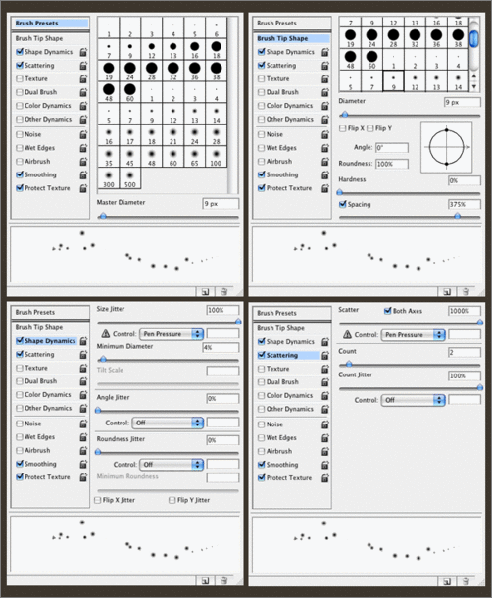Open Roundness Jitter Control Off dropdown
Screen dimensions: 492x598
pos(172,464)
